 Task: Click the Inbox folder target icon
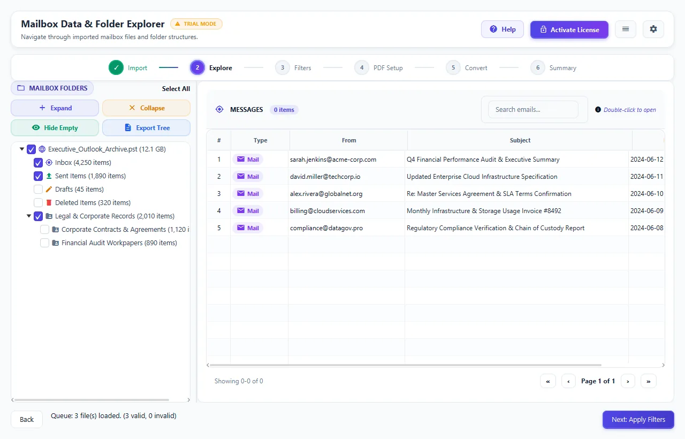(x=49, y=162)
